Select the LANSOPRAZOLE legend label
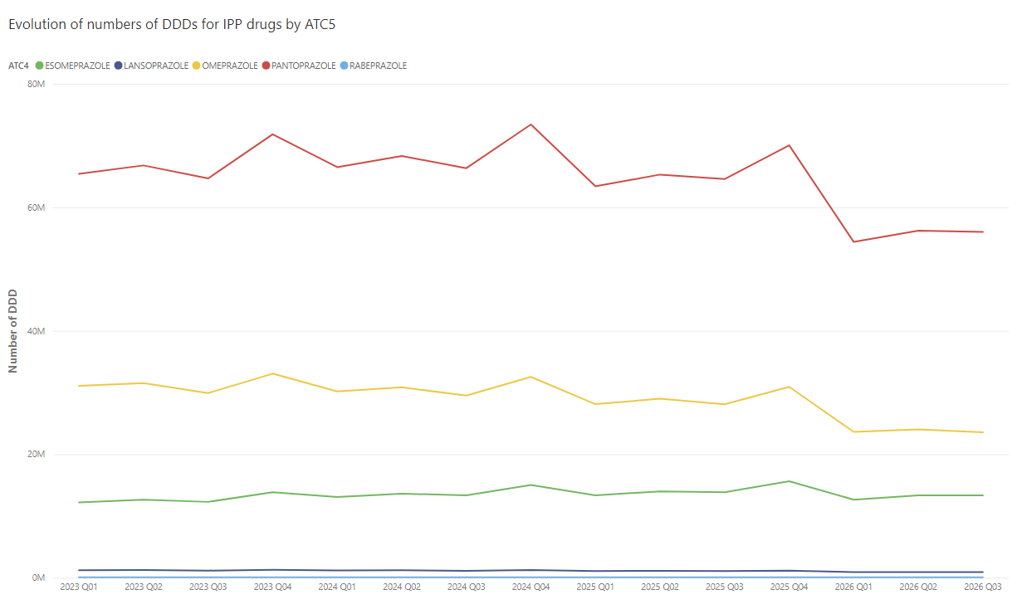 (x=156, y=66)
